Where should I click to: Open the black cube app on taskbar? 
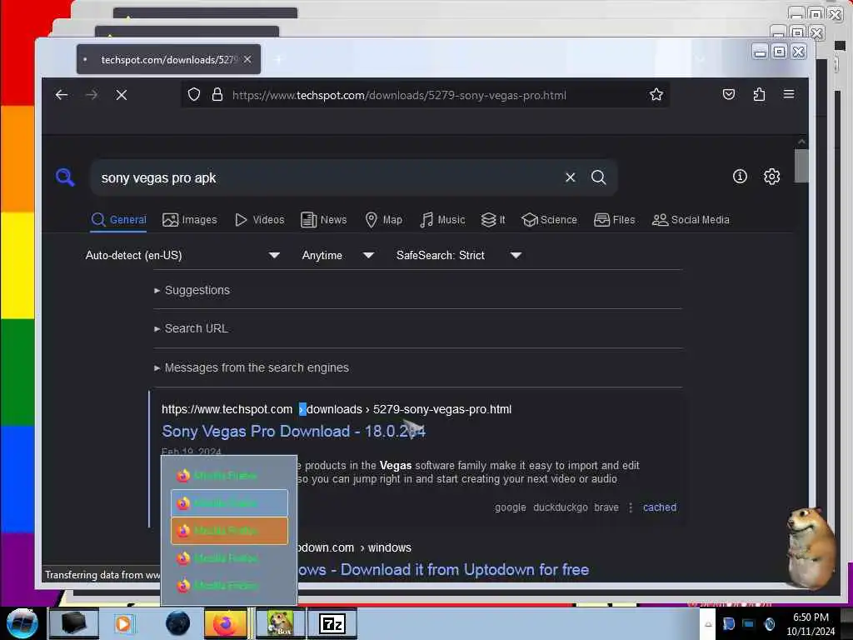click(73, 623)
